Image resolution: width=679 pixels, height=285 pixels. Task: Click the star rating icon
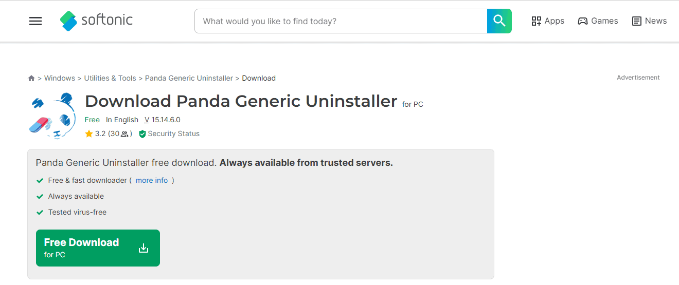(x=89, y=134)
